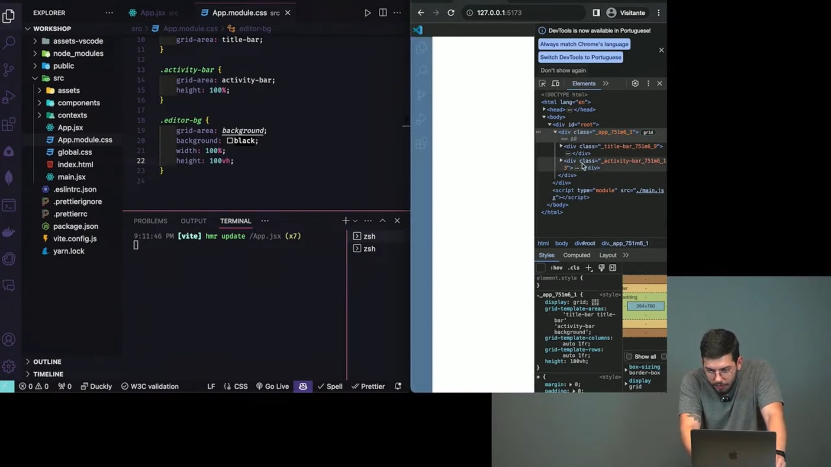Click Go Live in status bar
831x467 pixels.
(x=272, y=387)
